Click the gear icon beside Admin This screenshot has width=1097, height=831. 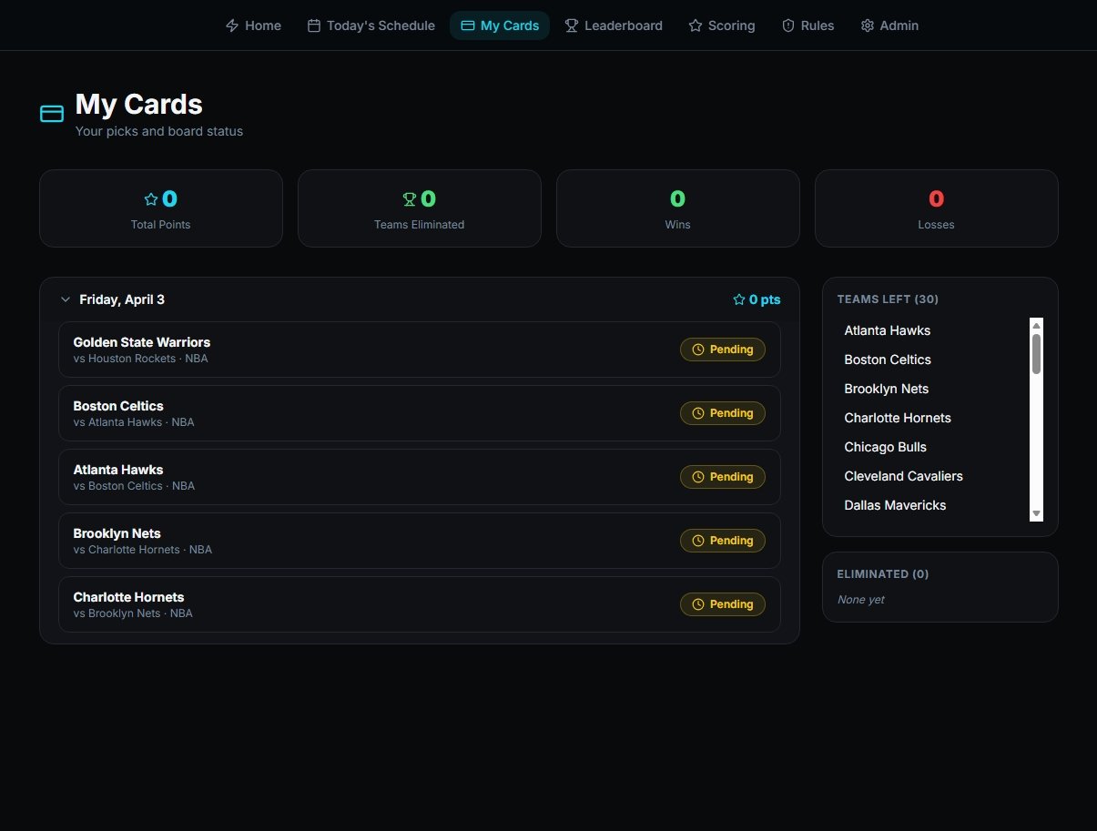pyautogui.click(x=867, y=25)
